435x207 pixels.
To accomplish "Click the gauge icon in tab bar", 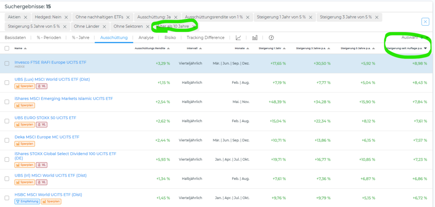I will coord(271,38).
